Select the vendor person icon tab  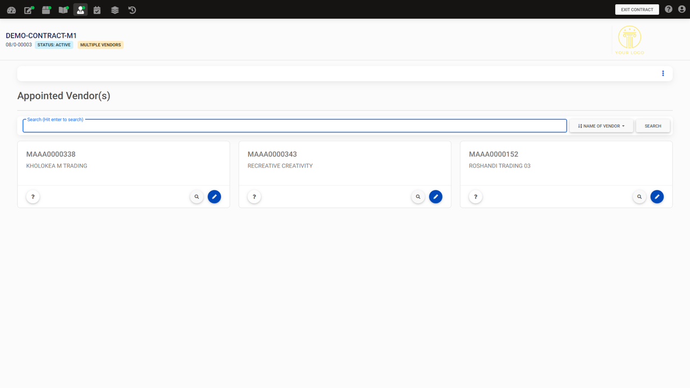80,10
